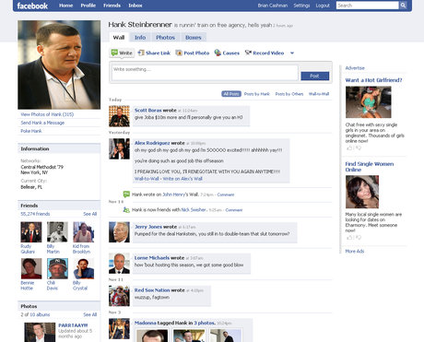424x342 pixels.
Task: Open the Photos tab
Action: point(165,37)
